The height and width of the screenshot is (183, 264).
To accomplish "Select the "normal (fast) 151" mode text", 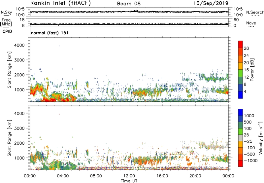I will click(50, 33).
